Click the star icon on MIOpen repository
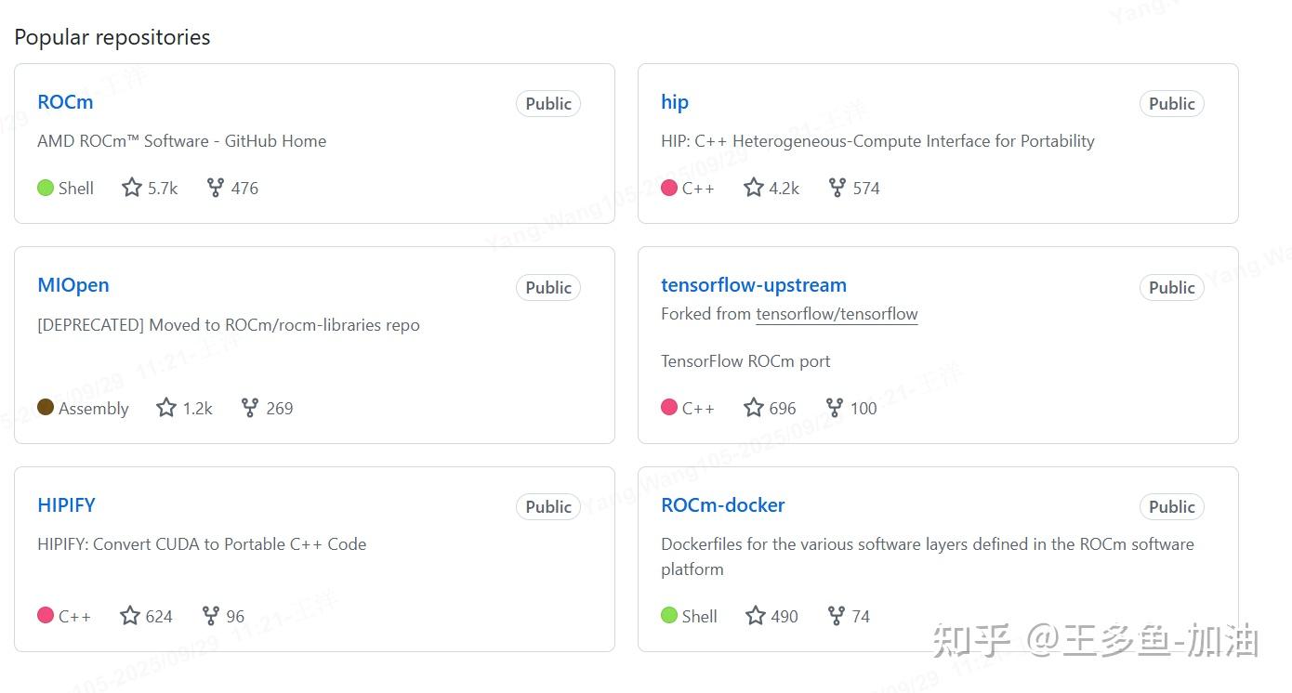1292x693 pixels. point(166,408)
